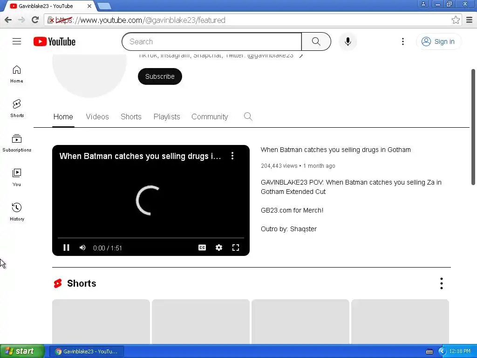477x358 pixels.
Task: Click the channel avatar placeholder
Action: pyautogui.click(x=89, y=76)
